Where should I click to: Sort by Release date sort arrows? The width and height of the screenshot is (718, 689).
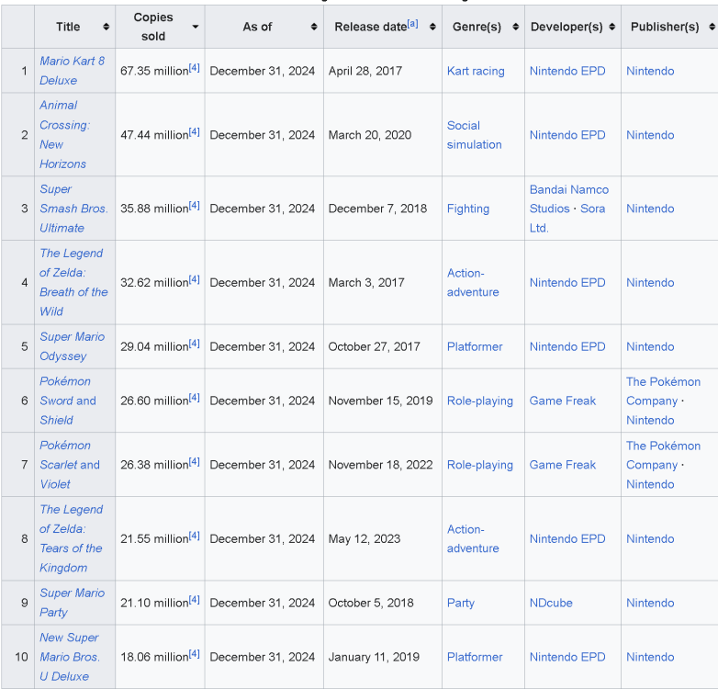432,27
